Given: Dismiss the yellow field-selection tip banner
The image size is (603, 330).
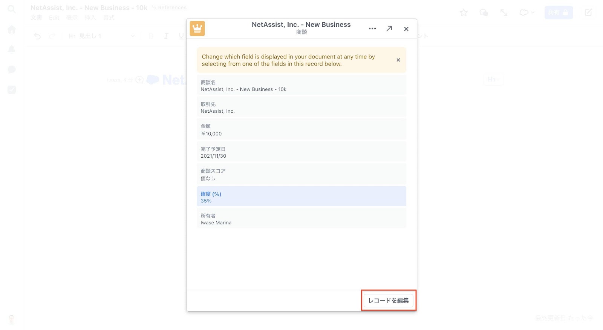Looking at the screenshot, I should pyautogui.click(x=398, y=60).
